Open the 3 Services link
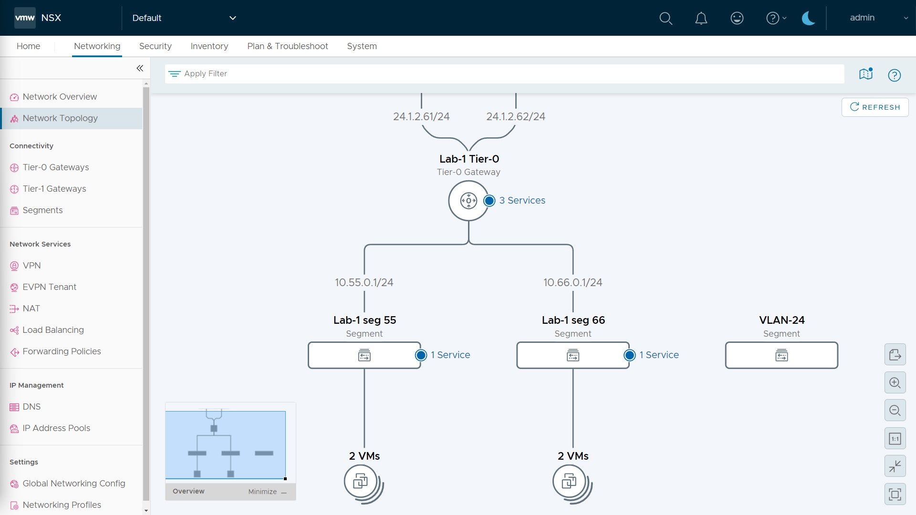The image size is (916, 515). click(522, 201)
